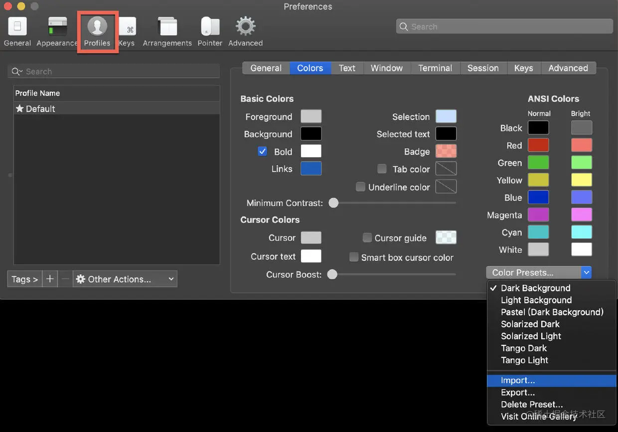Image resolution: width=618 pixels, height=432 pixels.
Task: Enable the Underline color checkbox
Action: click(x=360, y=187)
